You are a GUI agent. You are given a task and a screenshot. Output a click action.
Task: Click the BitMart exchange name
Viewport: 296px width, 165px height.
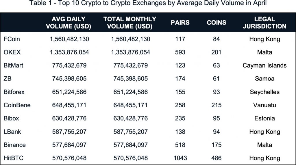pyautogui.click(x=13, y=65)
